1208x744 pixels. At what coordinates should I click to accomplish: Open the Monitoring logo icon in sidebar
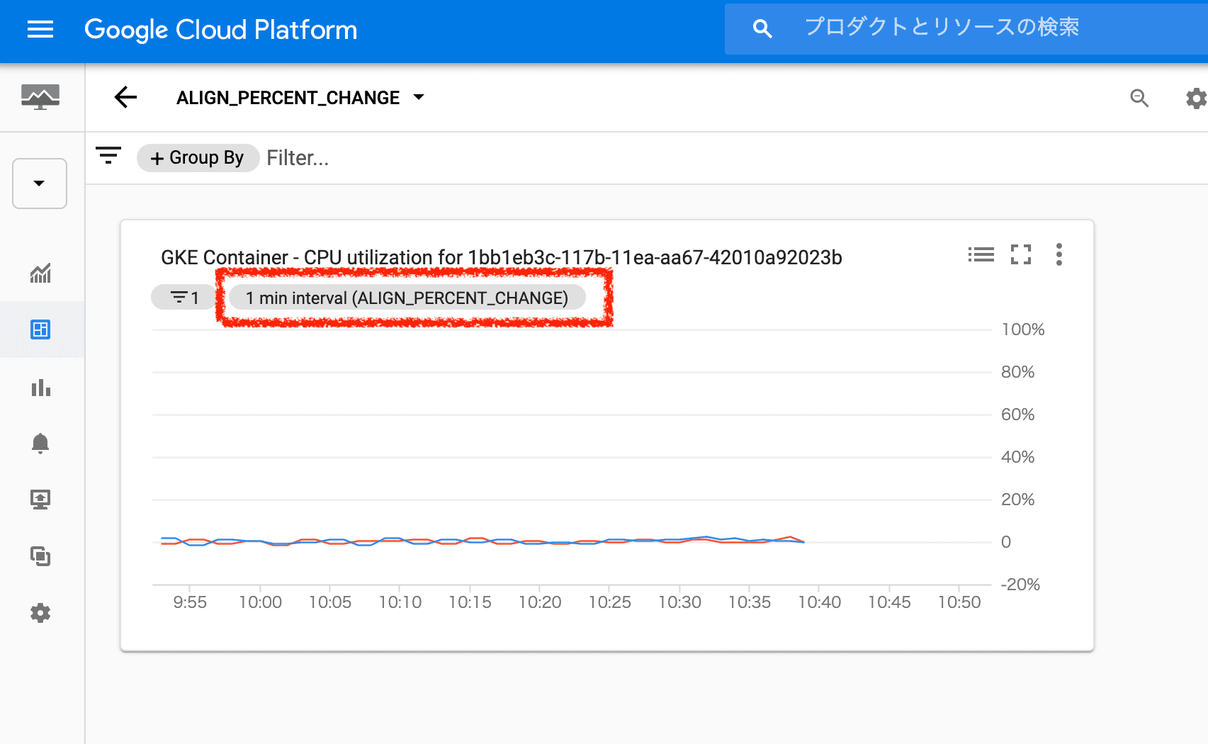pyautogui.click(x=40, y=97)
